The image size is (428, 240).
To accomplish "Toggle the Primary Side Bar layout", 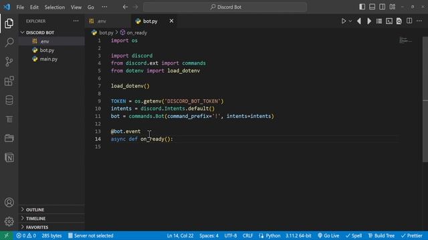I will point(362,7).
